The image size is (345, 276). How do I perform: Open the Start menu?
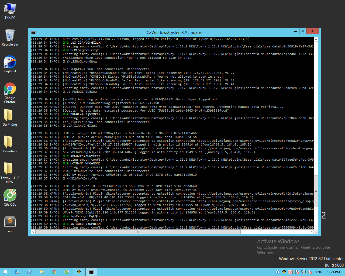5,272
